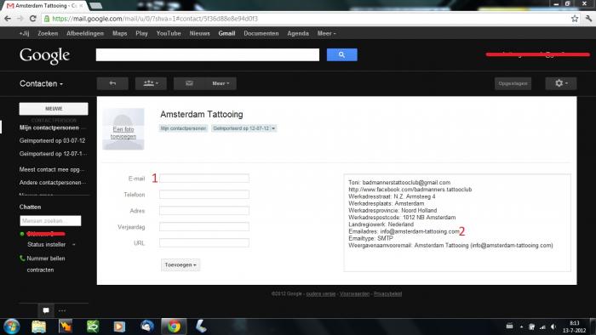Click the Mijn contactpersonen group tag
This screenshot has width=596, height=335.
click(183, 128)
